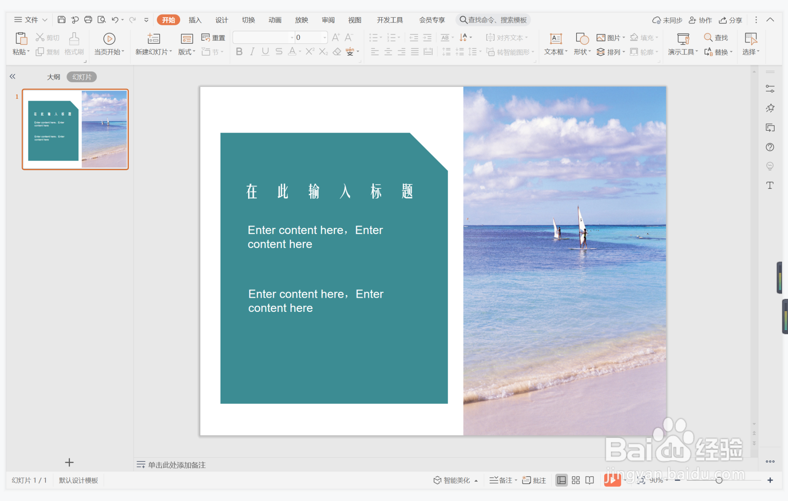Toggle bold formatting
The width and height of the screenshot is (788, 501).
[x=239, y=52]
